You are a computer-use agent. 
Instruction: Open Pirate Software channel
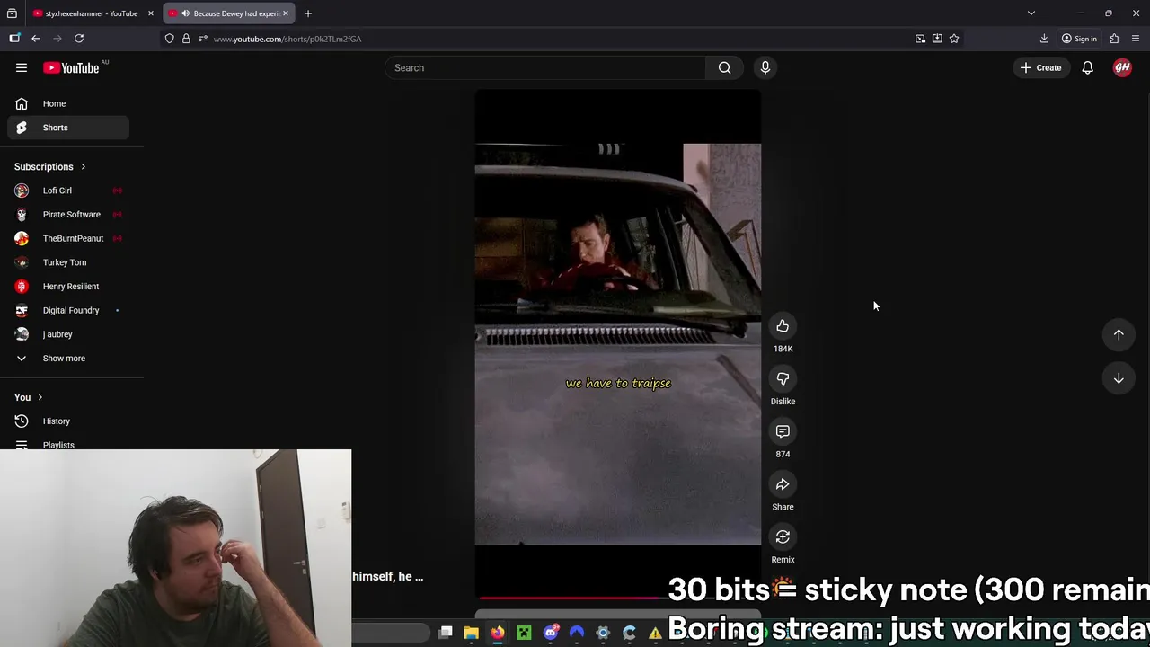click(68, 215)
